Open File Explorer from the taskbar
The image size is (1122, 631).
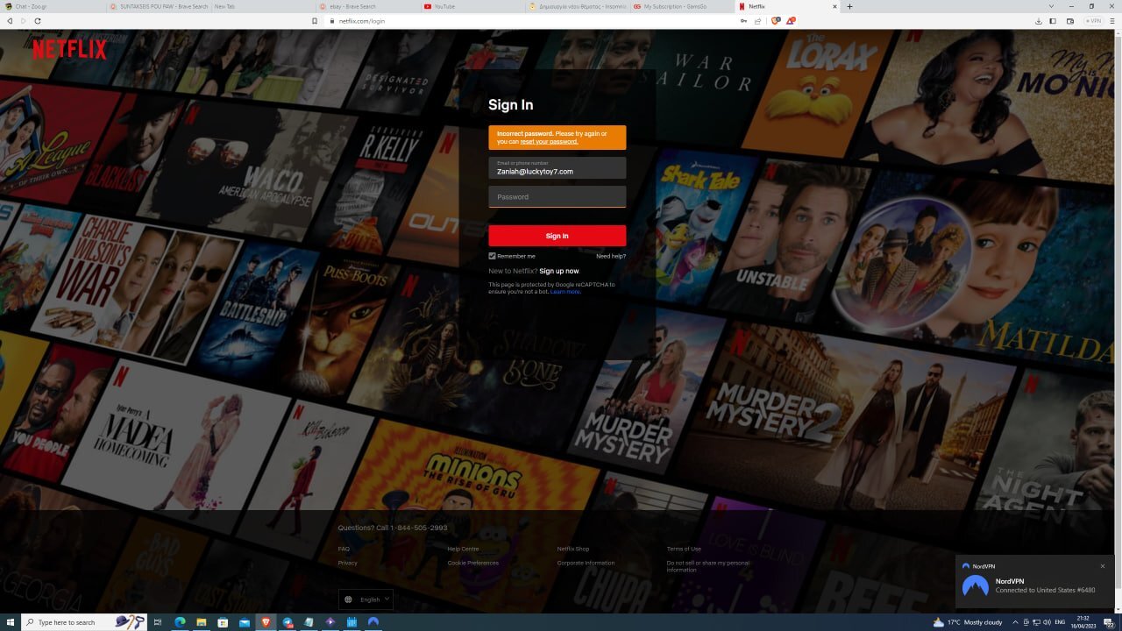click(x=201, y=622)
